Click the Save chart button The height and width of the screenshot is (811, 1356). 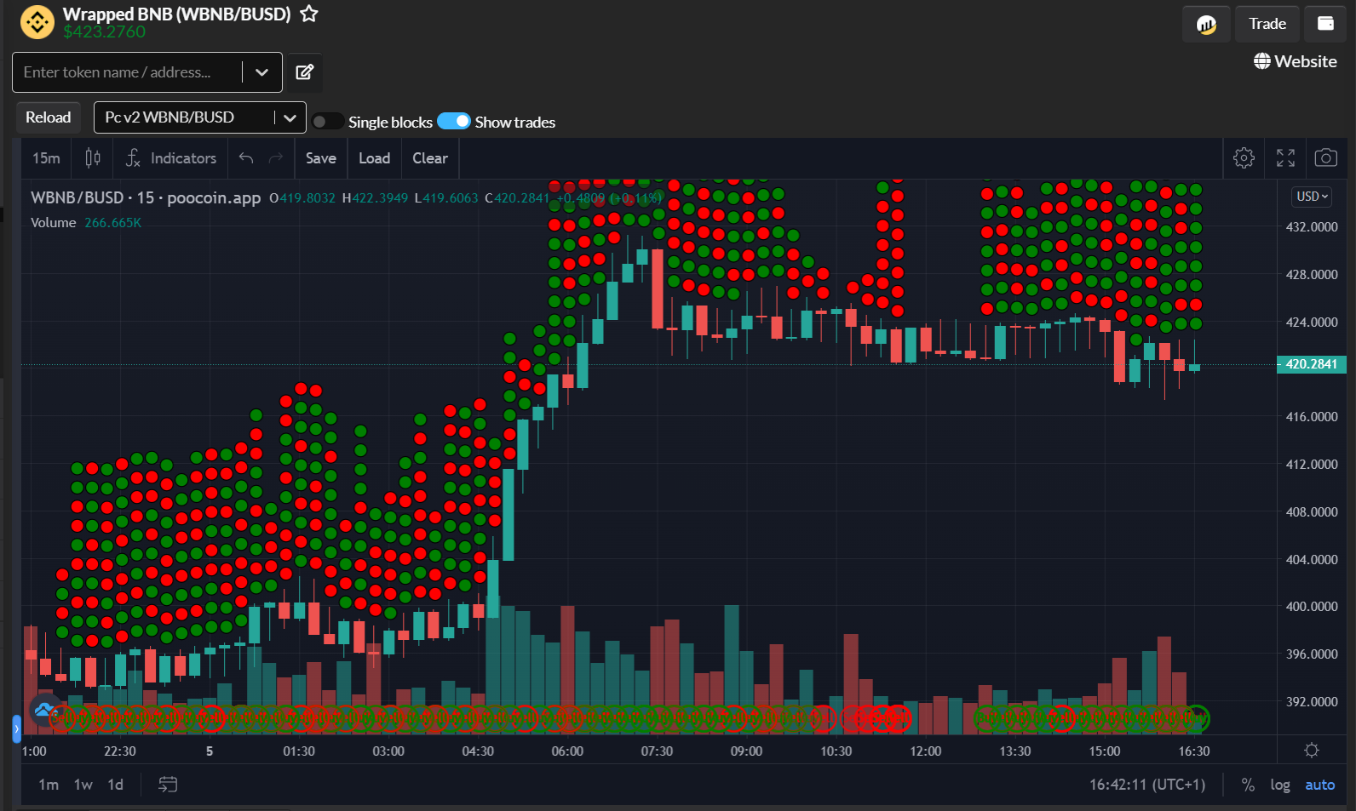321,158
